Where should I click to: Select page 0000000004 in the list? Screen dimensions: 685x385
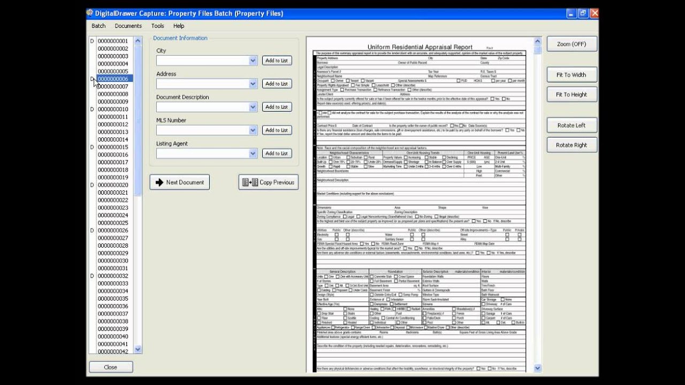point(113,64)
